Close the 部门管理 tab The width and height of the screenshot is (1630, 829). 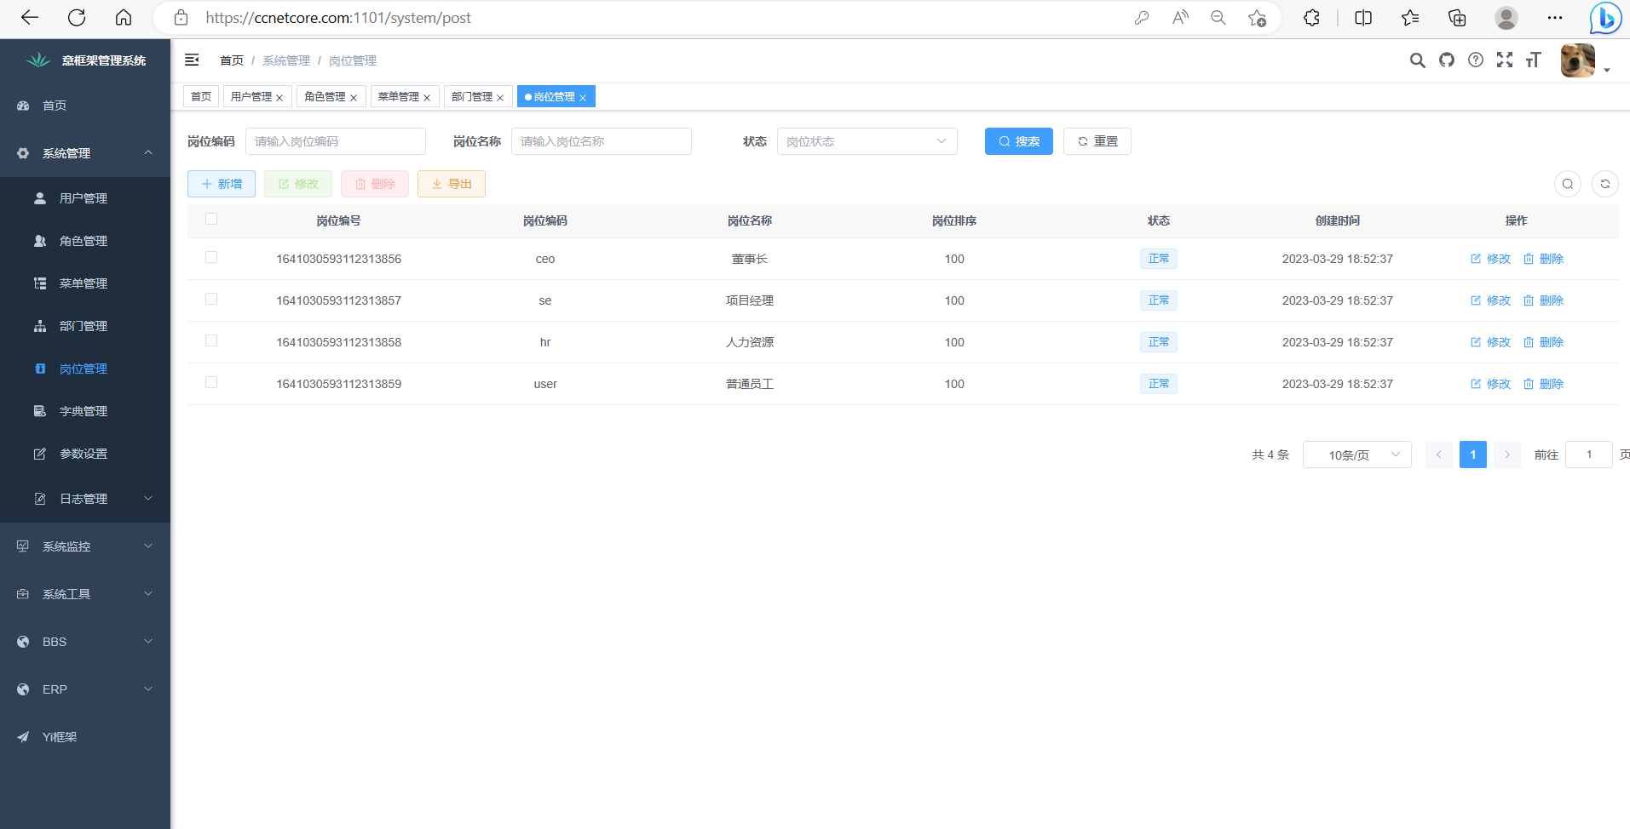[500, 98]
